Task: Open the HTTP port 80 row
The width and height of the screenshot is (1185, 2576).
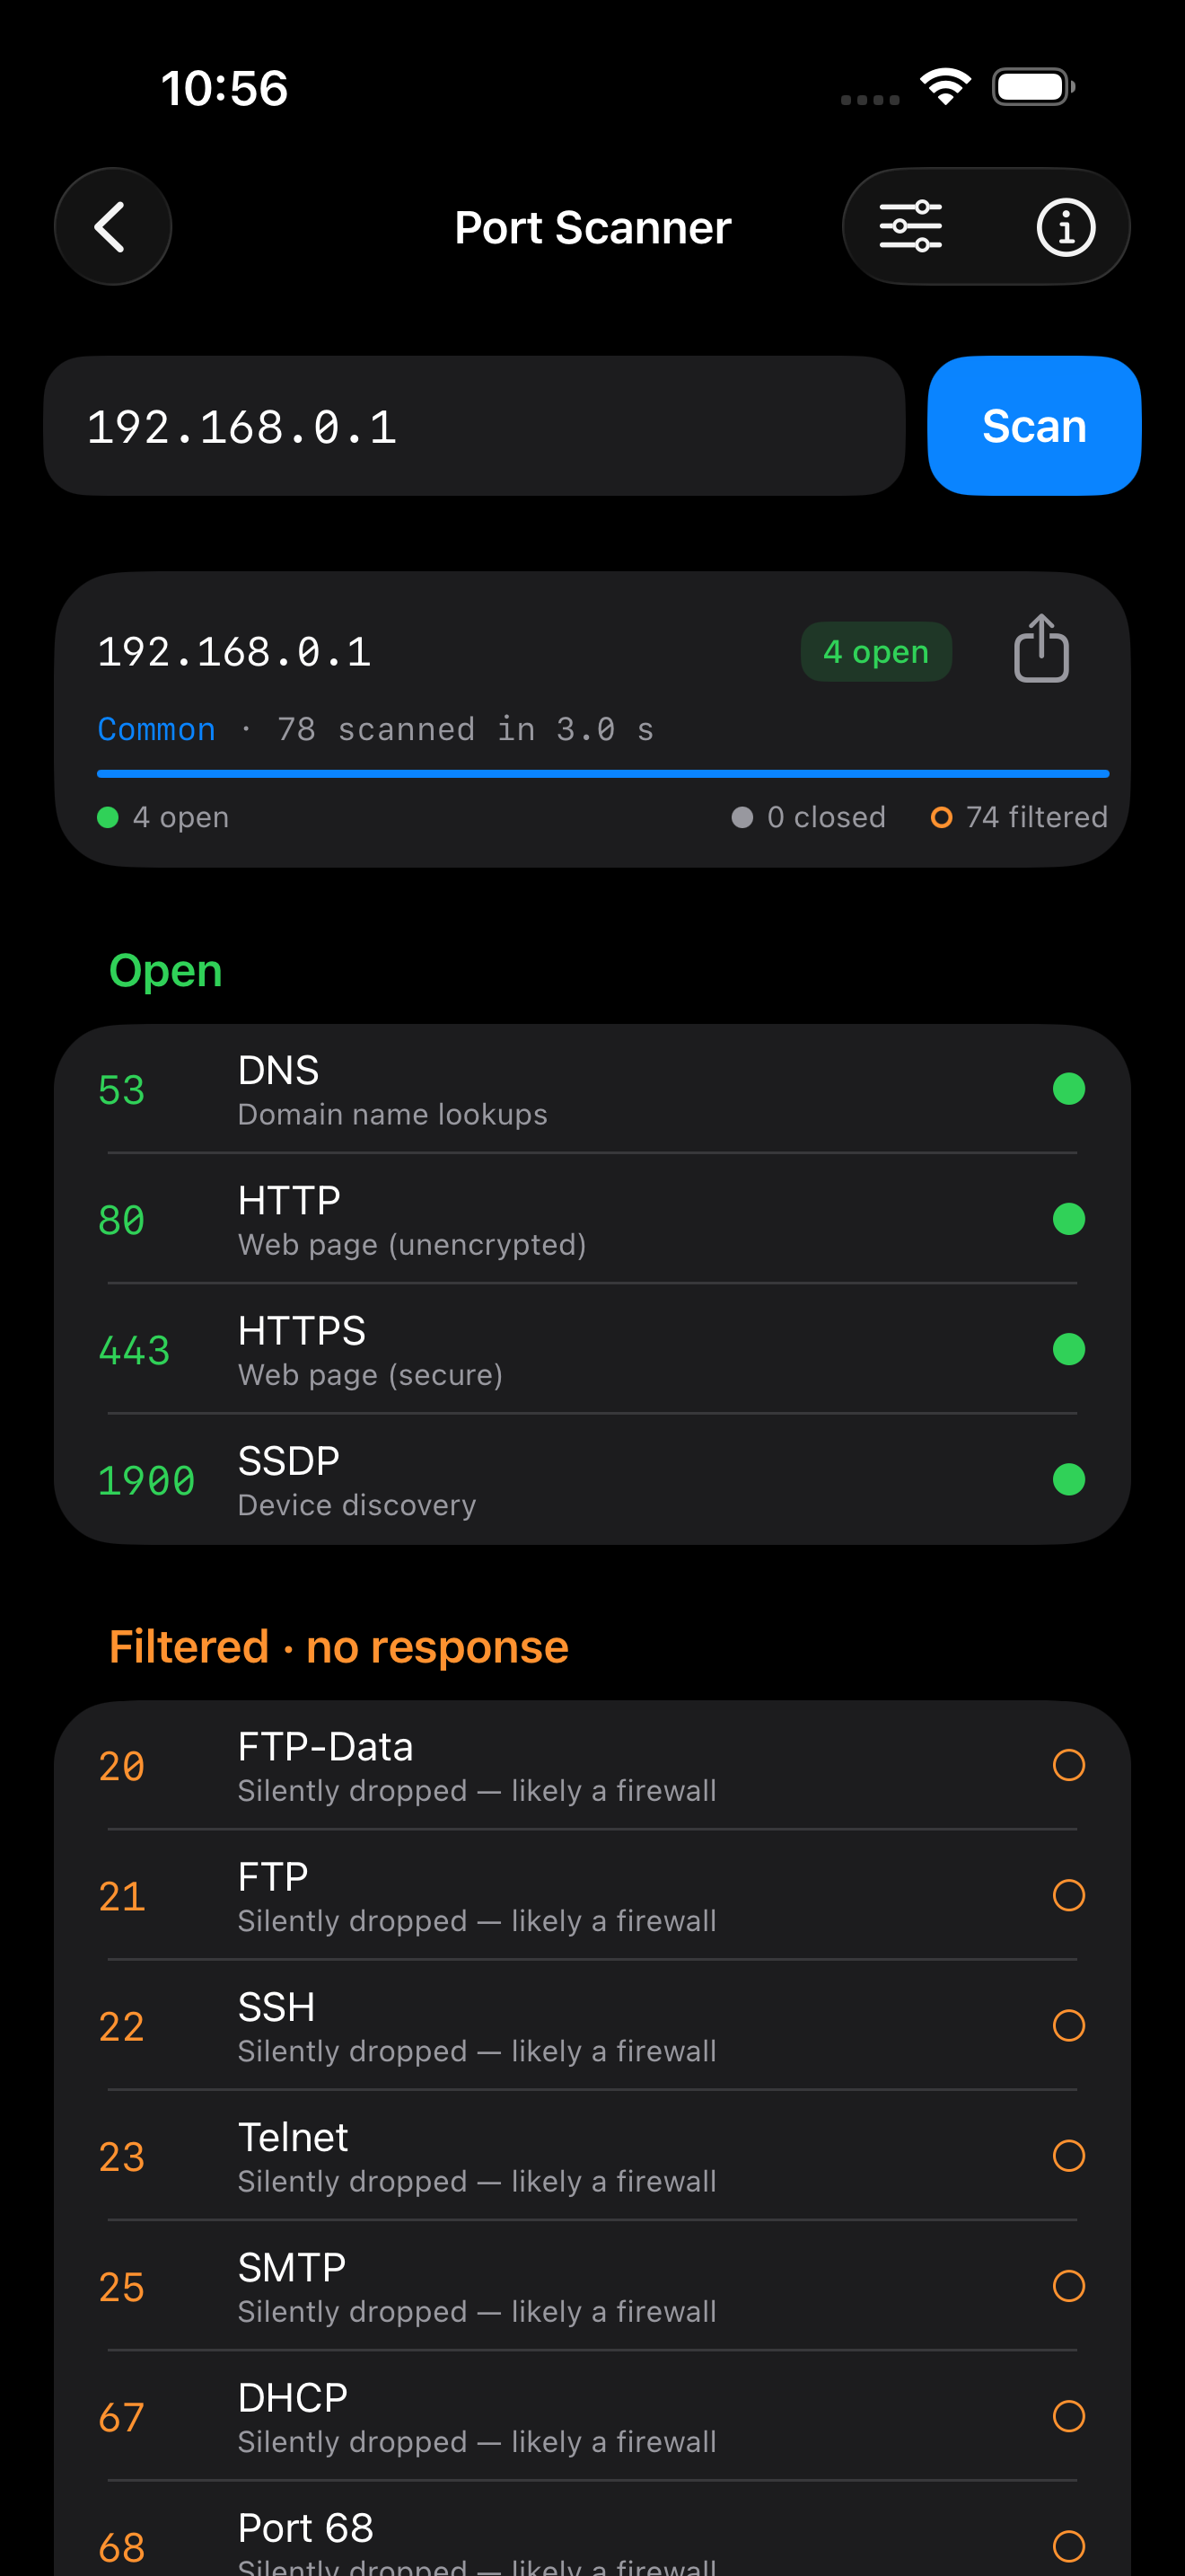Action: click(592, 1219)
